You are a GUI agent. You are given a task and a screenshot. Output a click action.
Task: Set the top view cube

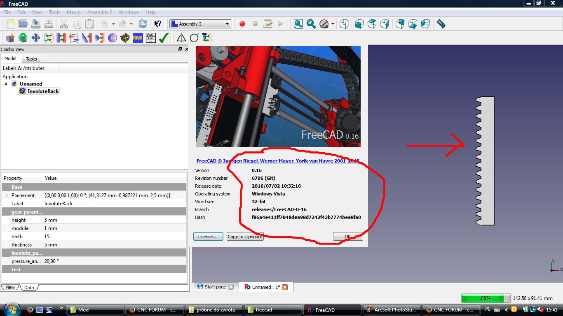[372, 24]
